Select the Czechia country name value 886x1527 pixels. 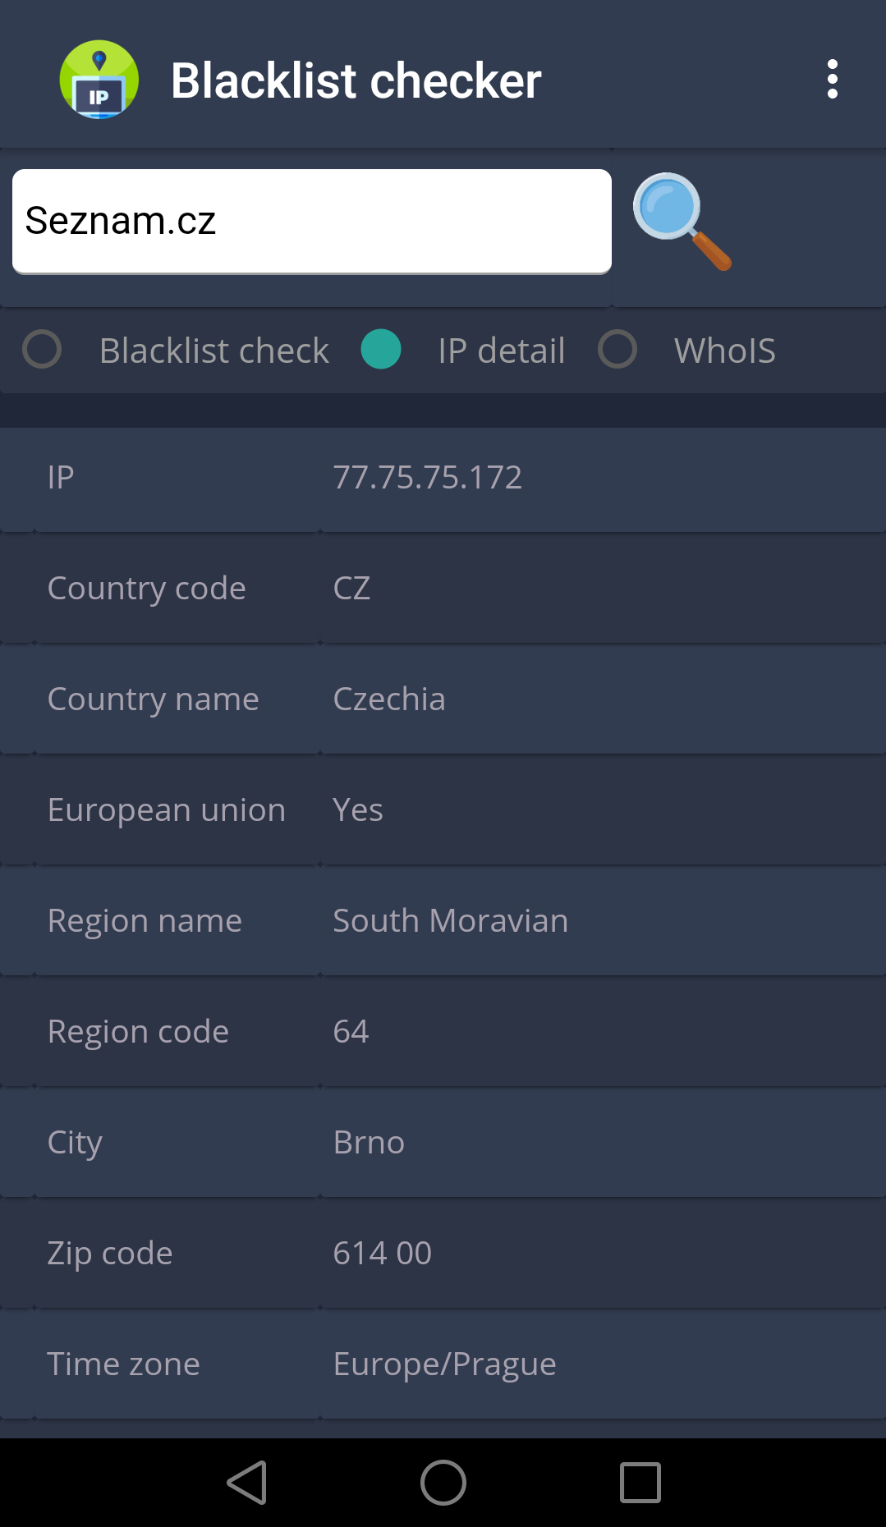(389, 699)
